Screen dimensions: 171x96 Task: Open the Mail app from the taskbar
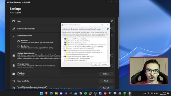coord(76,93)
